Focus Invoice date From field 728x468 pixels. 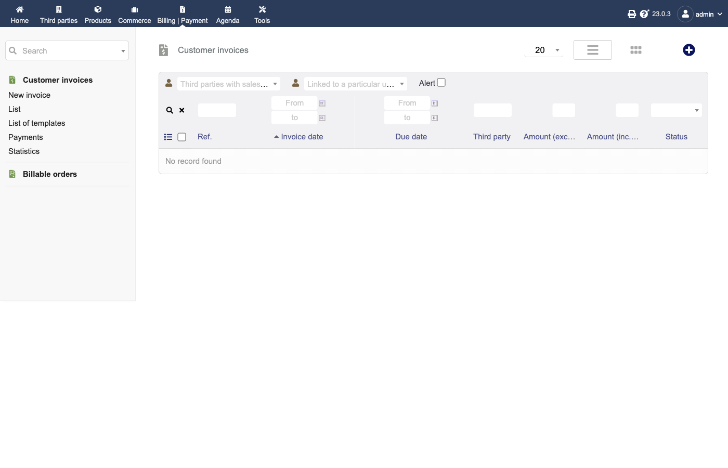click(x=294, y=103)
